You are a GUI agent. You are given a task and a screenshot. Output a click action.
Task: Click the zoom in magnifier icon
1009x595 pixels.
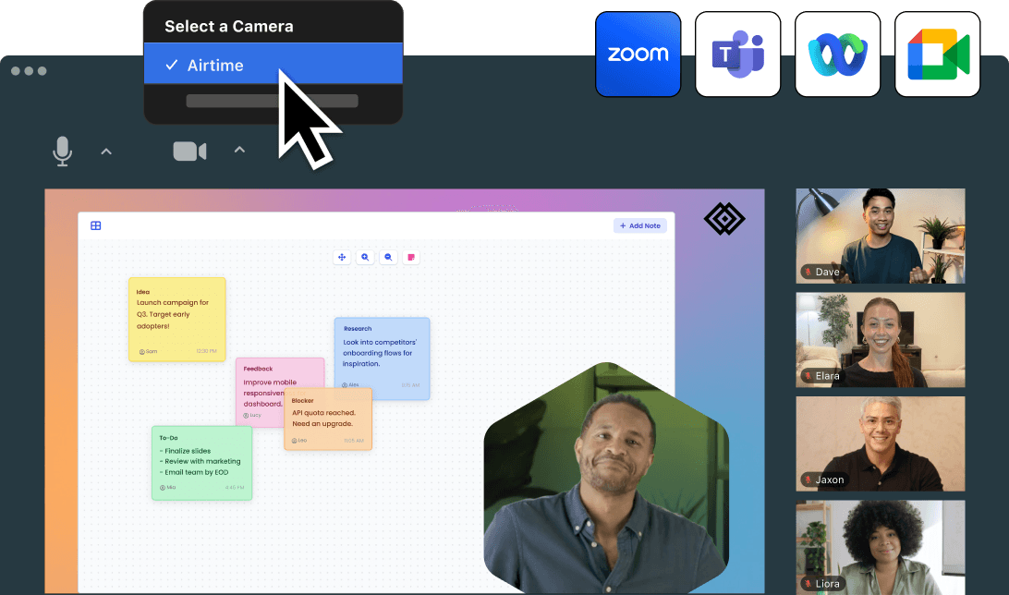pyautogui.click(x=365, y=257)
